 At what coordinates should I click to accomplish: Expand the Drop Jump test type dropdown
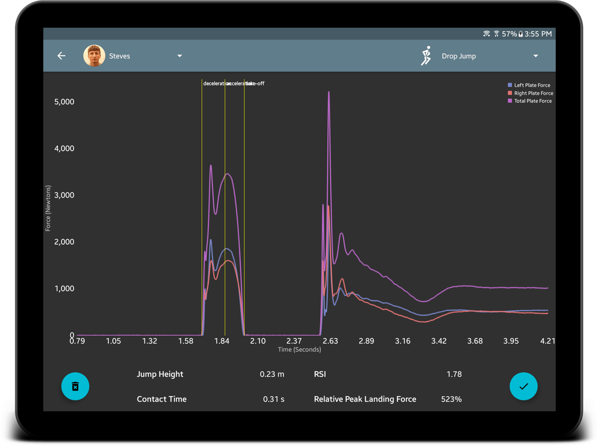(x=535, y=56)
